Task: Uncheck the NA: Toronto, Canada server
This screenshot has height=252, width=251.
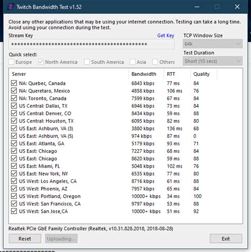Action: 14,98
